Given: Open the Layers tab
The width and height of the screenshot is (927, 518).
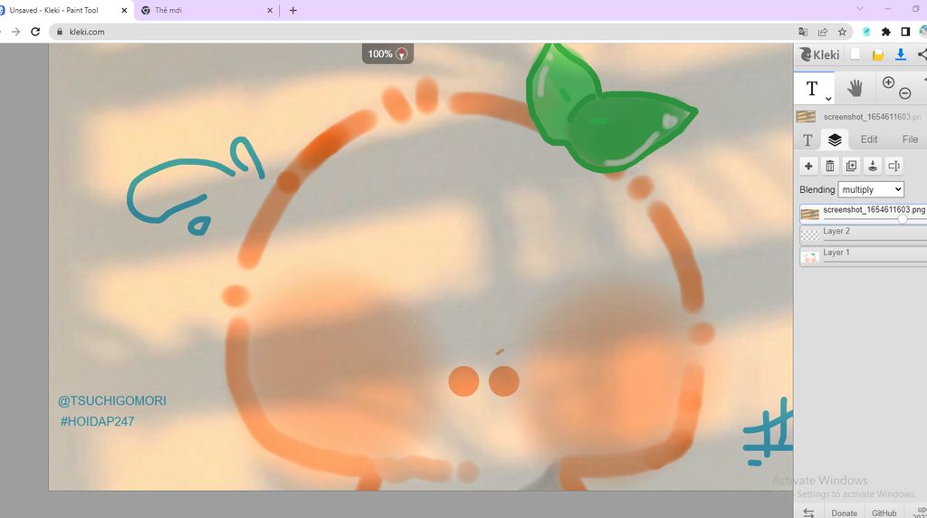Looking at the screenshot, I should pyautogui.click(x=835, y=139).
